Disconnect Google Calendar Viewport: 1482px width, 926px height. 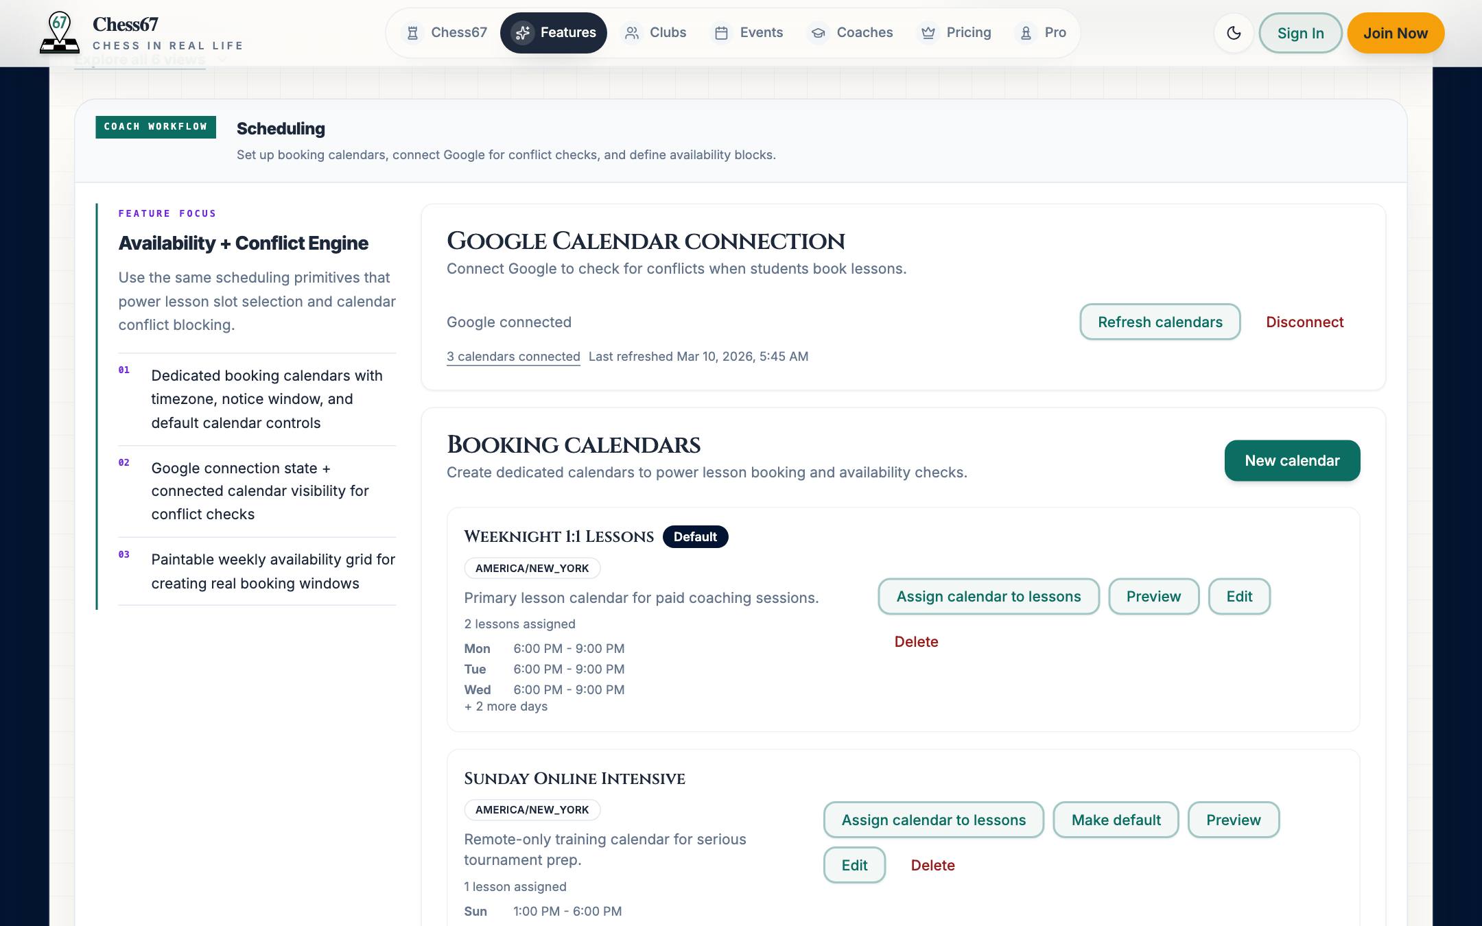click(x=1304, y=322)
